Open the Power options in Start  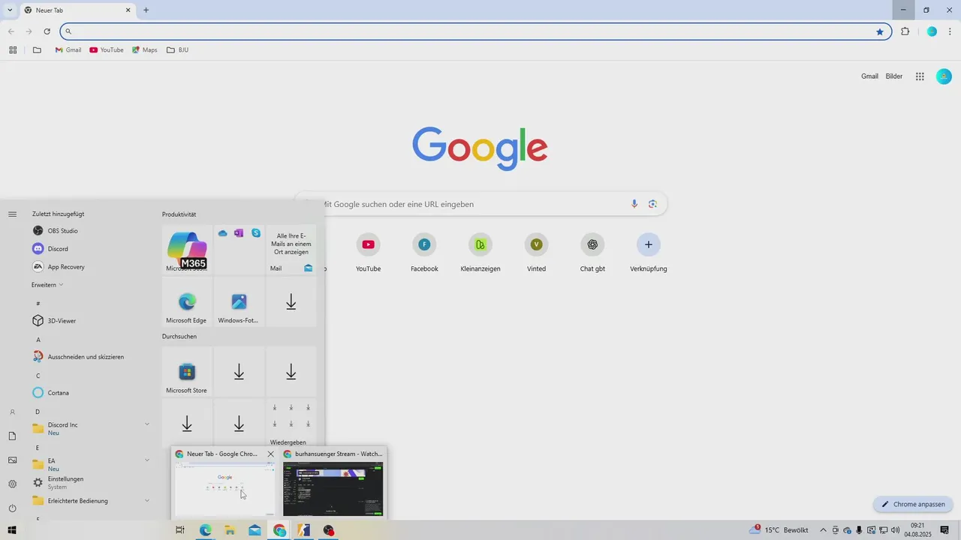pos(12,508)
